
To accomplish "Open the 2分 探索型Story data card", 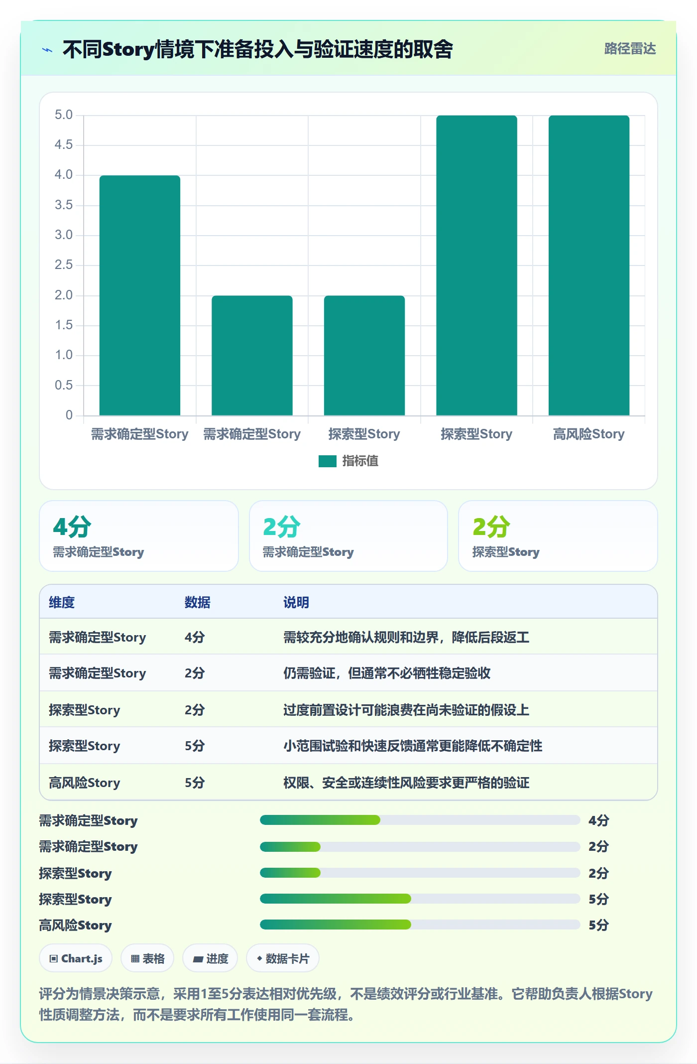I will click(558, 536).
